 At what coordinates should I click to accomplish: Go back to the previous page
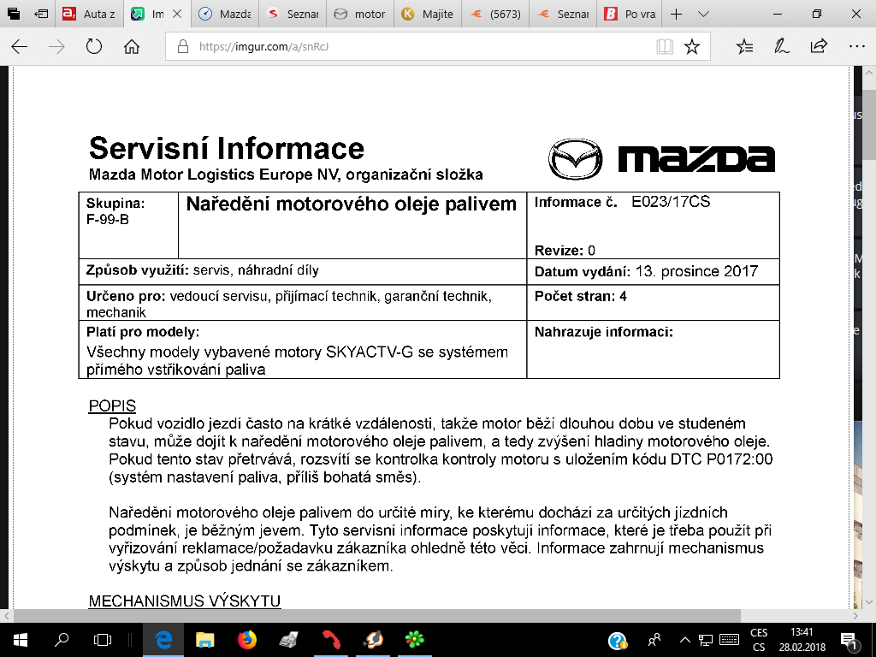(x=20, y=47)
